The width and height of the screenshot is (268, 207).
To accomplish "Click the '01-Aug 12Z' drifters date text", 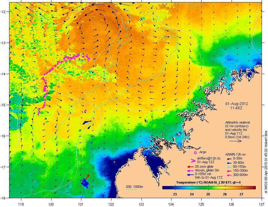I will point(206,162).
